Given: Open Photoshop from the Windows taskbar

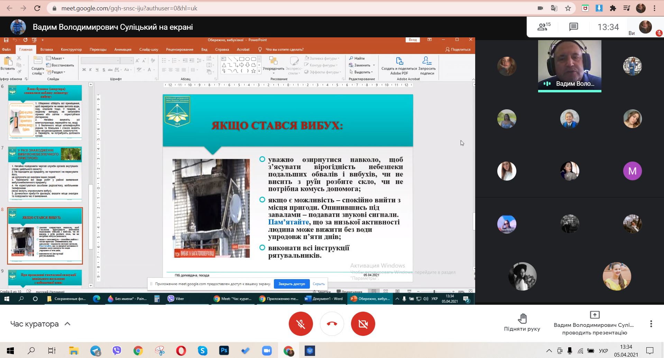Looking at the screenshot, I should pyautogui.click(x=224, y=351).
